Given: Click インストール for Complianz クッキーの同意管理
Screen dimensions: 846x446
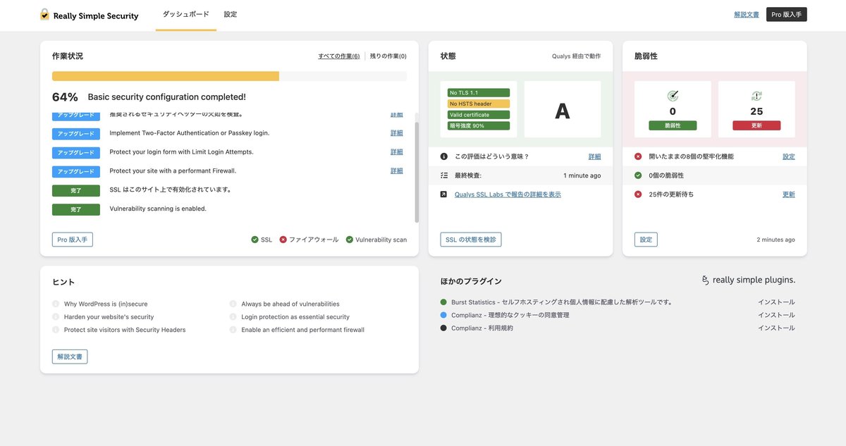Looking at the screenshot, I should point(776,315).
